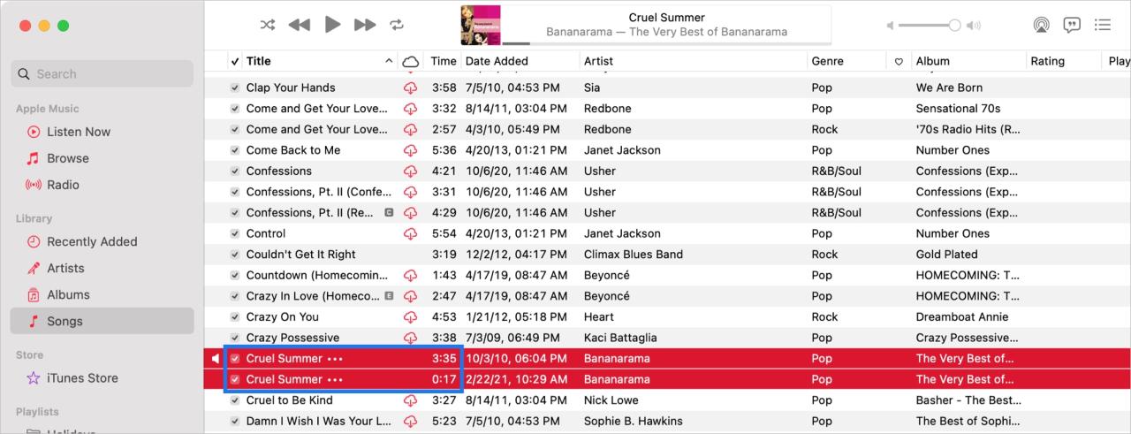Image resolution: width=1131 pixels, height=434 pixels.
Task: Uncheck Couldn't Get It Right checkbox
Action: click(235, 255)
